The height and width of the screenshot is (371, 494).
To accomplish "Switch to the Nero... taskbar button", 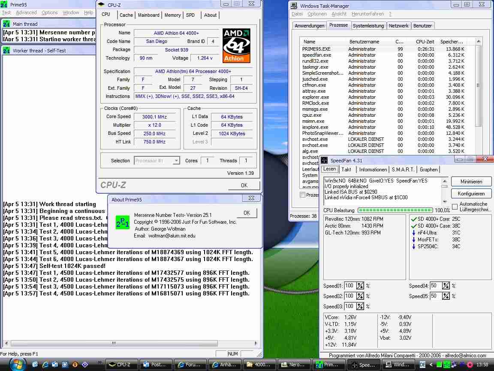I will point(294,365).
